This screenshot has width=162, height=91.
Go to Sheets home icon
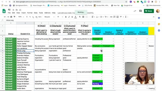pyautogui.click(x=4, y=11)
